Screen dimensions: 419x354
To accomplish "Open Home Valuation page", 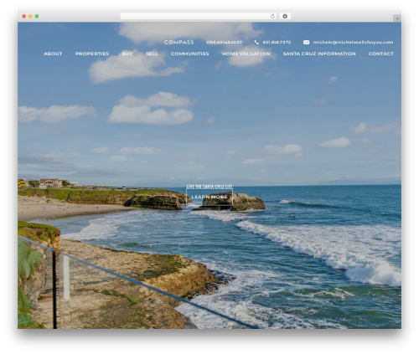I will tap(246, 54).
